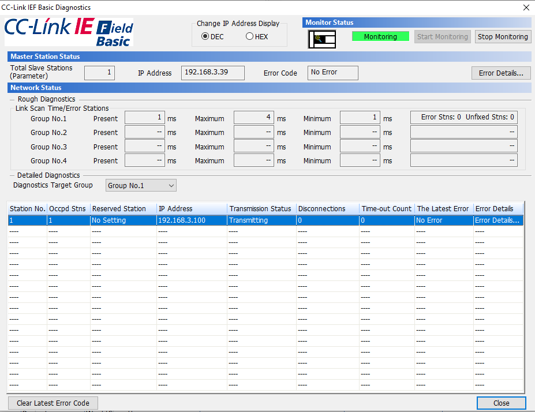Click the Start Monitoring button
Viewport: 535px width, 412px height.
coord(443,37)
